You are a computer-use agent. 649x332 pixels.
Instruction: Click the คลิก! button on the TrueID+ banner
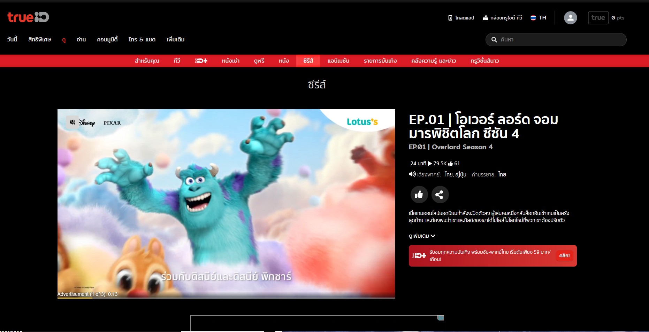[x=564, y=256]
